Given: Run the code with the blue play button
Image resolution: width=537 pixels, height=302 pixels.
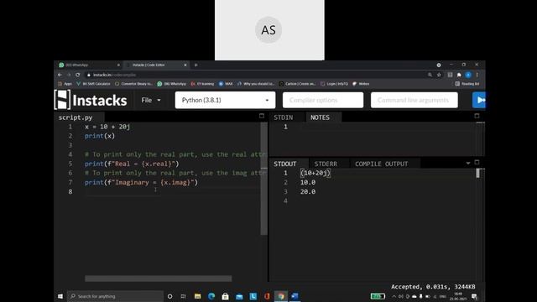Looking at the screenshot, I should 479,100.
